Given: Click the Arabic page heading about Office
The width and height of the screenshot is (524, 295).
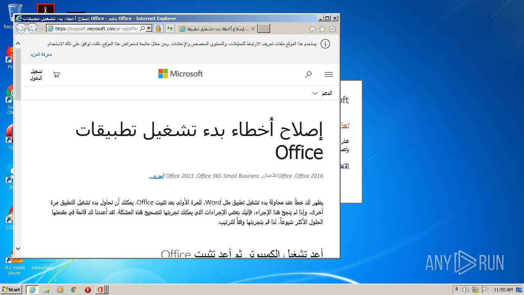Looking at the screenshot, I should (x=199, y=141).
